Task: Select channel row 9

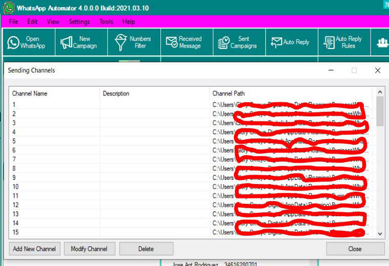Action: coord(190,178)
